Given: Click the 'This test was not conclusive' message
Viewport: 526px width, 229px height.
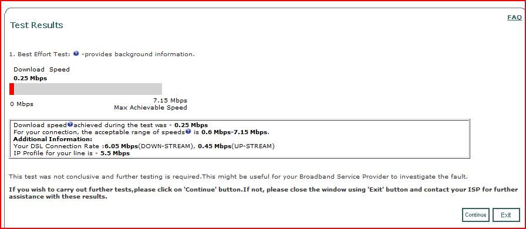Looking at the screenshot, I should tap(238, 176).
